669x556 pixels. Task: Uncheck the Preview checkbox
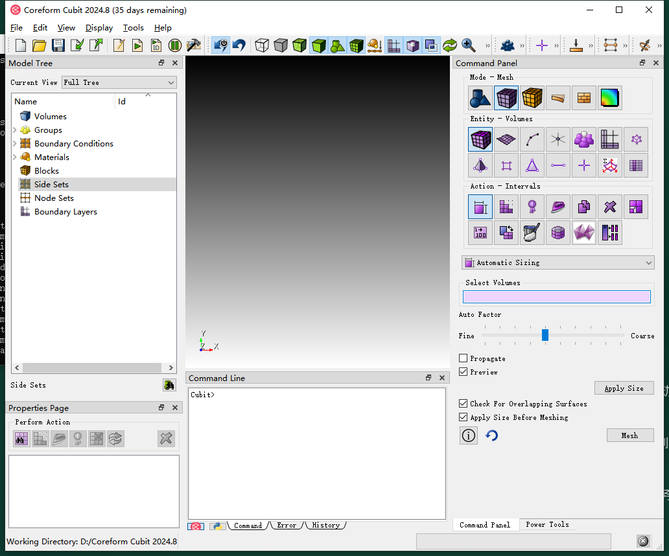[463, 372]
